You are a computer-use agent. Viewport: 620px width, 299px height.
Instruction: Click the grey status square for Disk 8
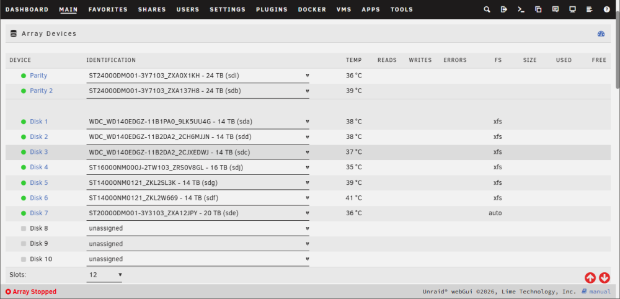(24, 229)
